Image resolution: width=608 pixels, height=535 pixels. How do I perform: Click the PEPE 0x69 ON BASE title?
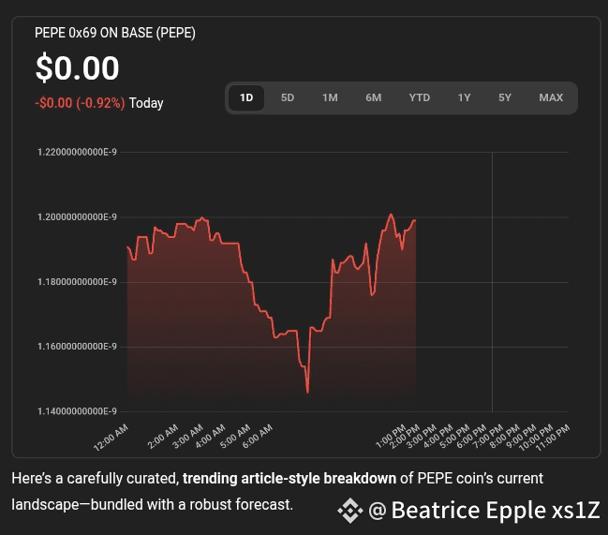click(x=115, y=33)
